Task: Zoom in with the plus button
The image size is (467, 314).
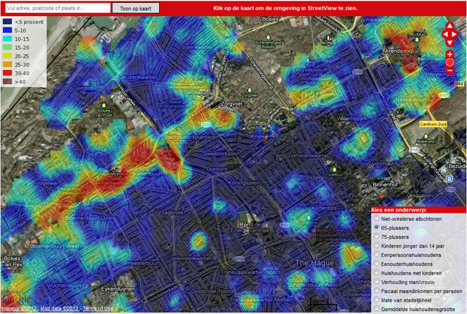Action: pos(449,55)
